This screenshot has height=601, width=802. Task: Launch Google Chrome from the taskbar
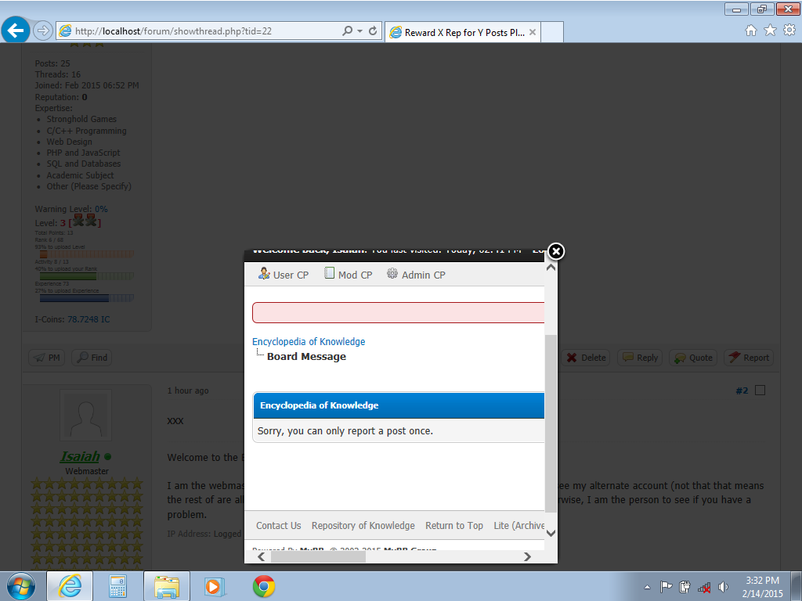tap(264, 586)
